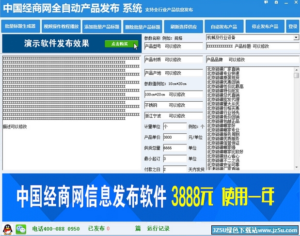Select the Beijing title ending 优惠促销
This screenshot has width=300, height=236.
click(223, 82)
